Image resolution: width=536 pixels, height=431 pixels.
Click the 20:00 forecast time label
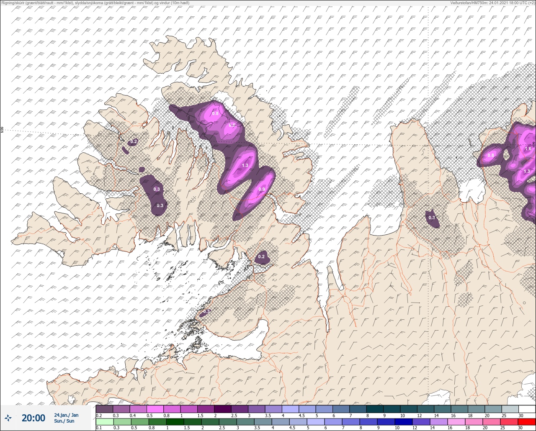pyautogui.click(x=33, y=418)
